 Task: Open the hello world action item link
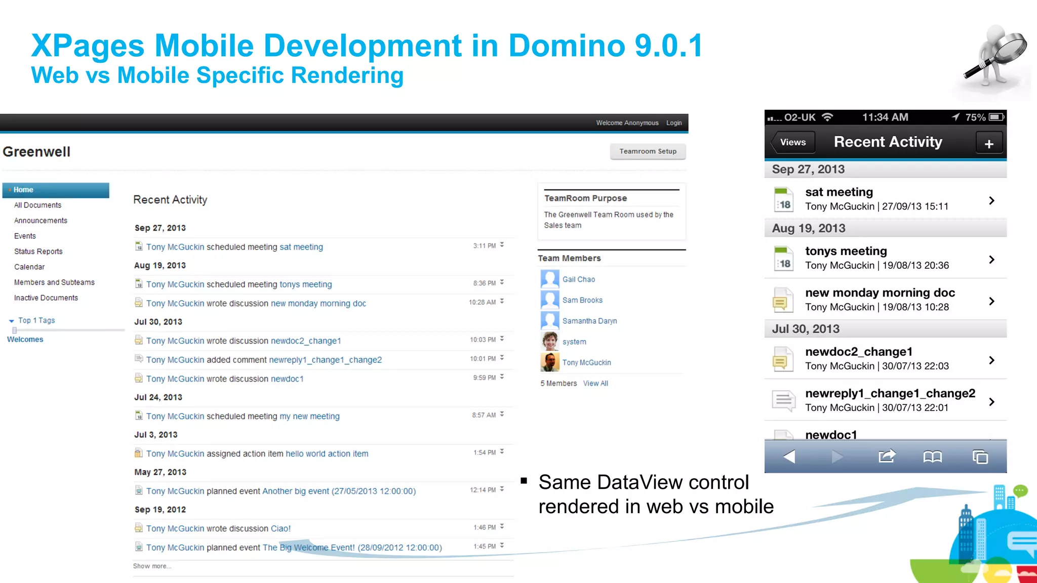tap(327, 453)
